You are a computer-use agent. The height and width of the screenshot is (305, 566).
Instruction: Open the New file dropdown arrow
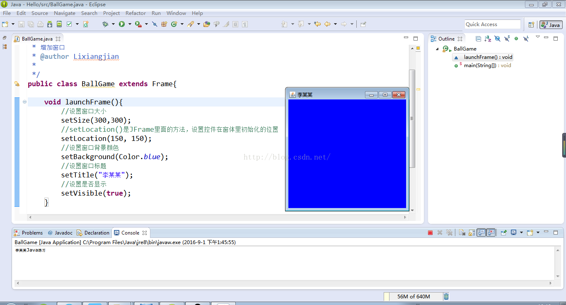tap(13, 24)
